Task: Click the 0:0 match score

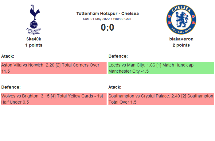Action: tap(107, 28)
